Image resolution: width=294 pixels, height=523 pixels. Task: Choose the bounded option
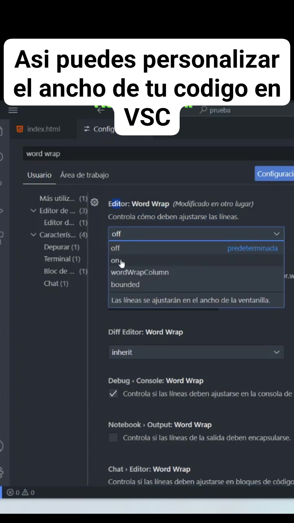[x=196, y=284]
